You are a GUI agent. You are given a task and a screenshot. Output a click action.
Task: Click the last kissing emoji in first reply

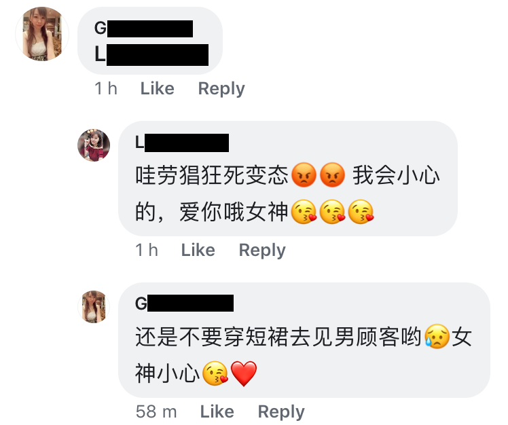pos(361,212)
